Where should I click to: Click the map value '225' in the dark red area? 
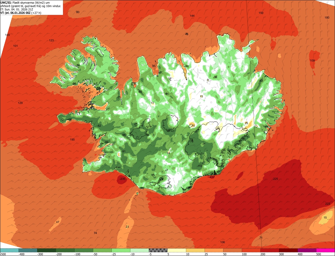276,179
